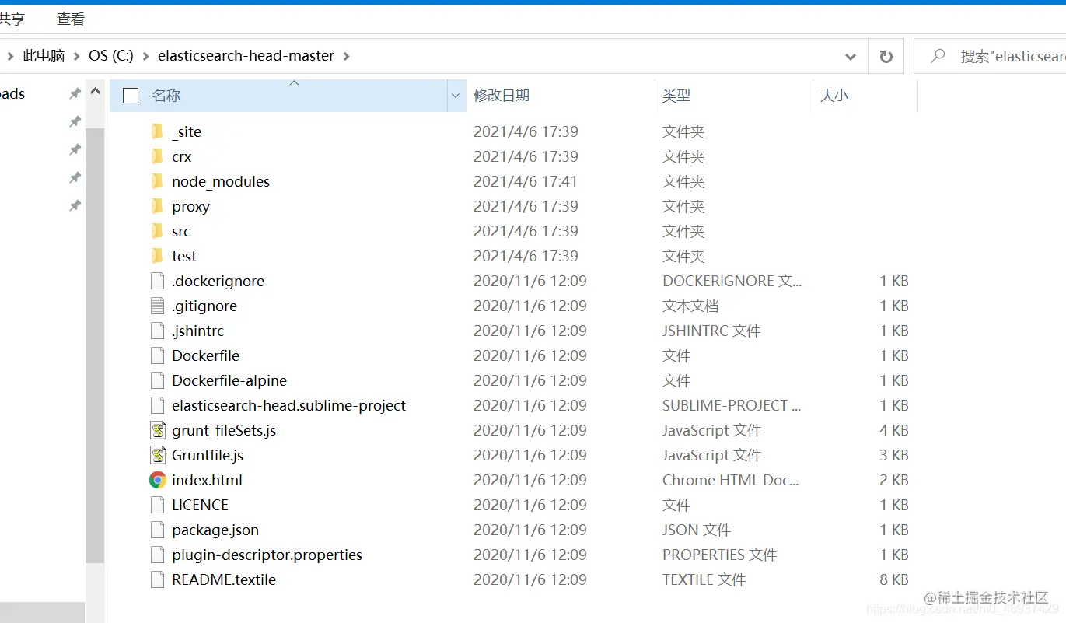
Task: Click the grunt_fileSets.js script icon
Action: click(158, 430)
